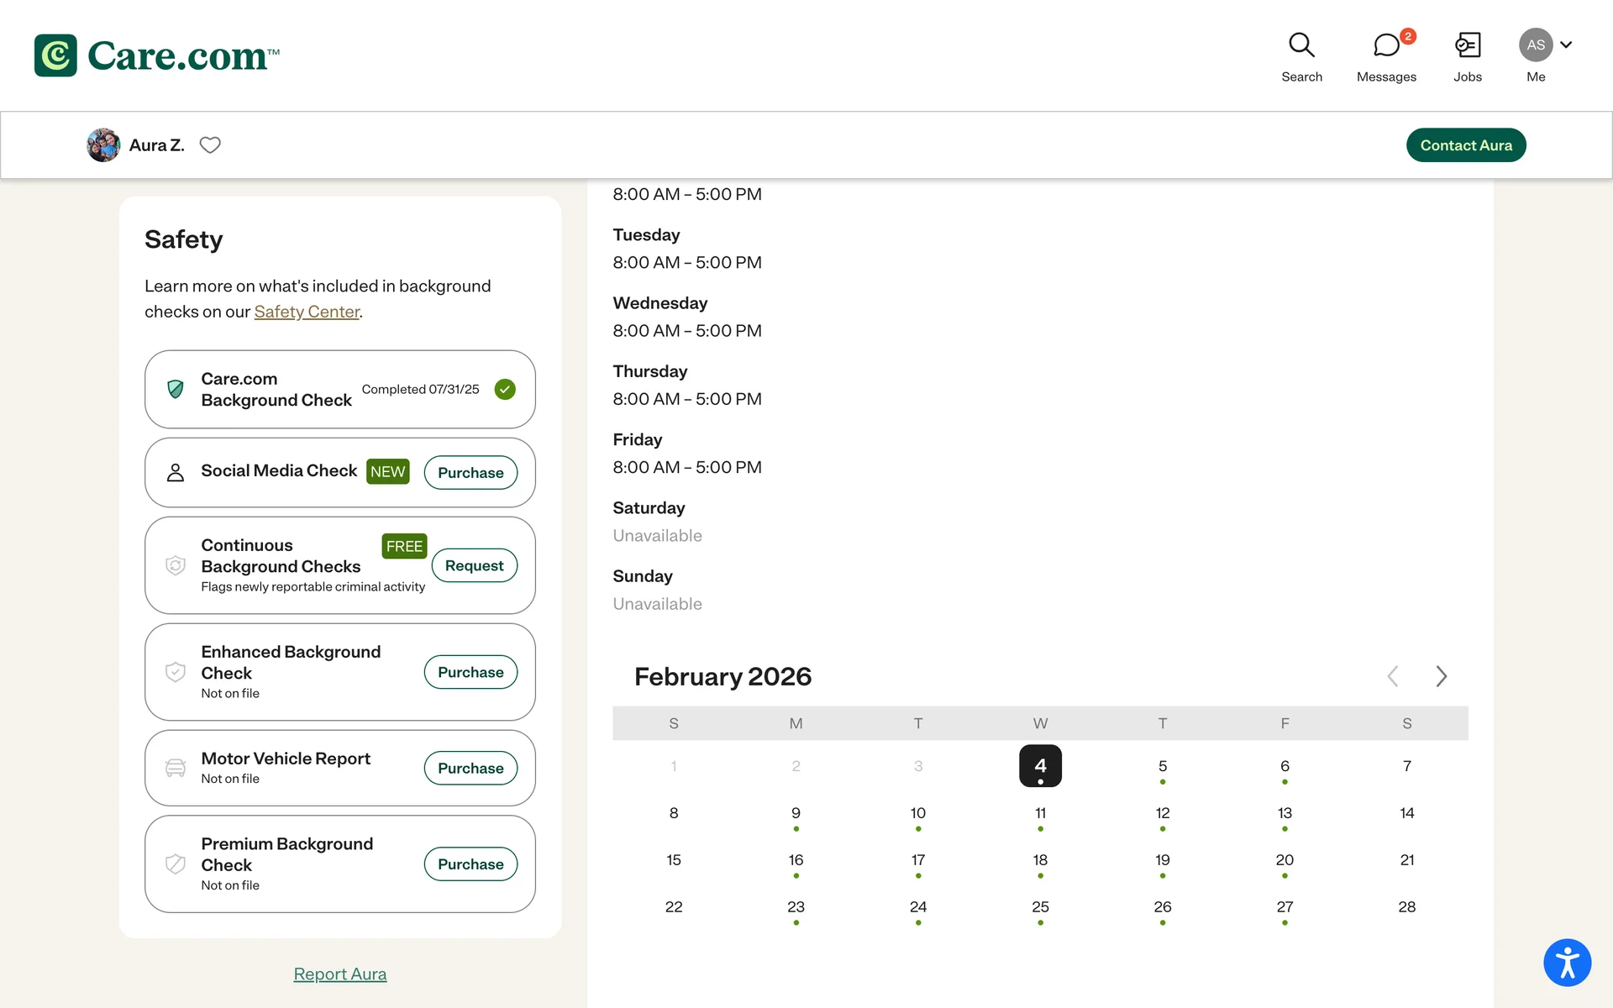Open the Safety Center link
The height and width of the screenshot is (1008, 1613).
307,312
